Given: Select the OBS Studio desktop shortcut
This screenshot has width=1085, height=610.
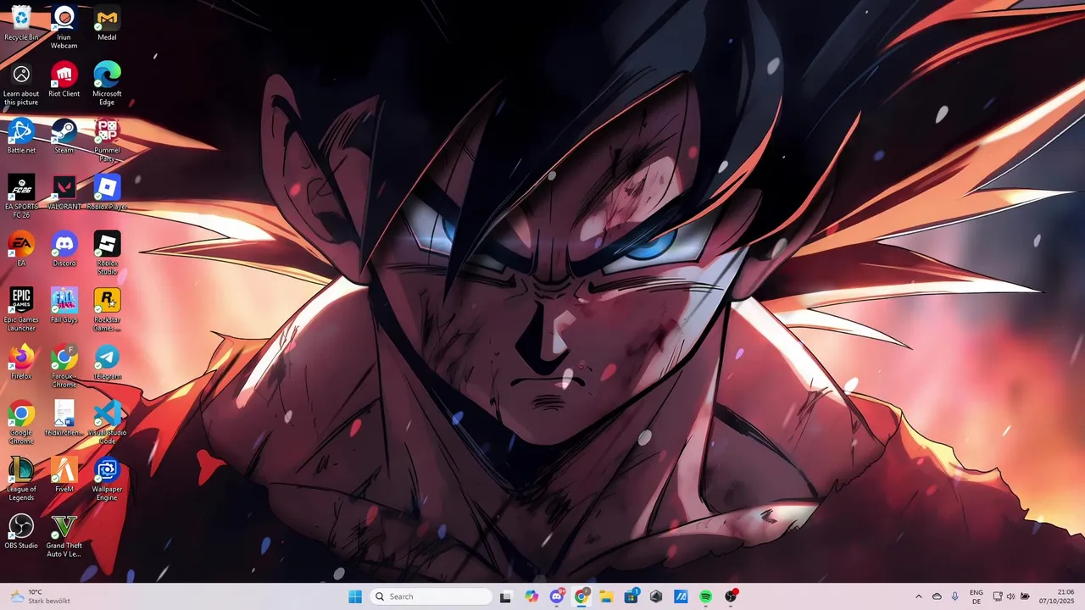Looking at the screenshot, I should [x=21, y=531].
